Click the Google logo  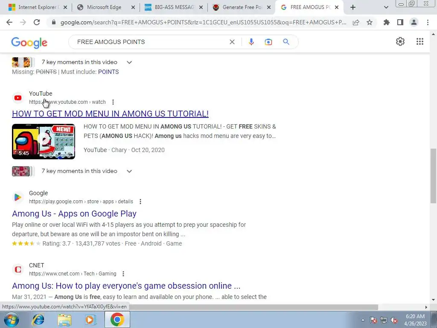click(x=29, y=43)
